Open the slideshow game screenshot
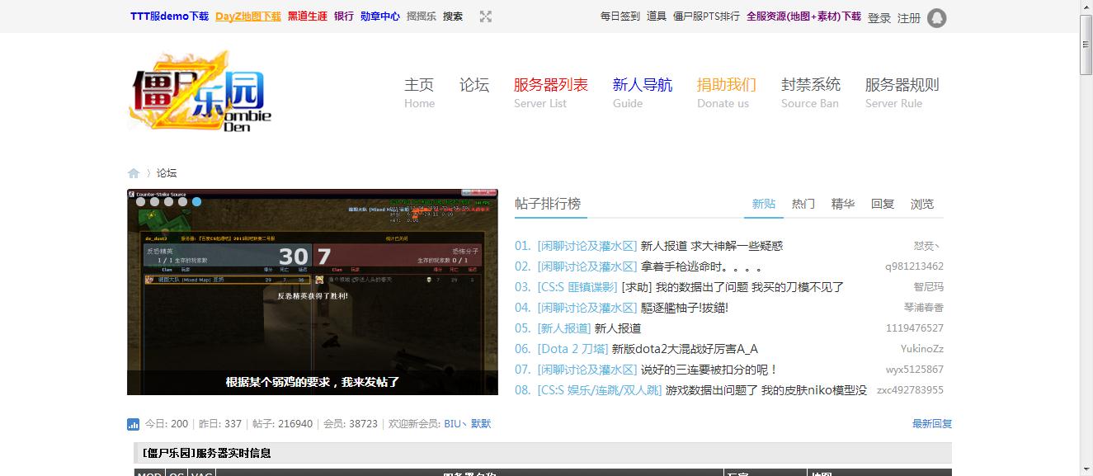1093x476 pixels. click(x=313, y=292)
